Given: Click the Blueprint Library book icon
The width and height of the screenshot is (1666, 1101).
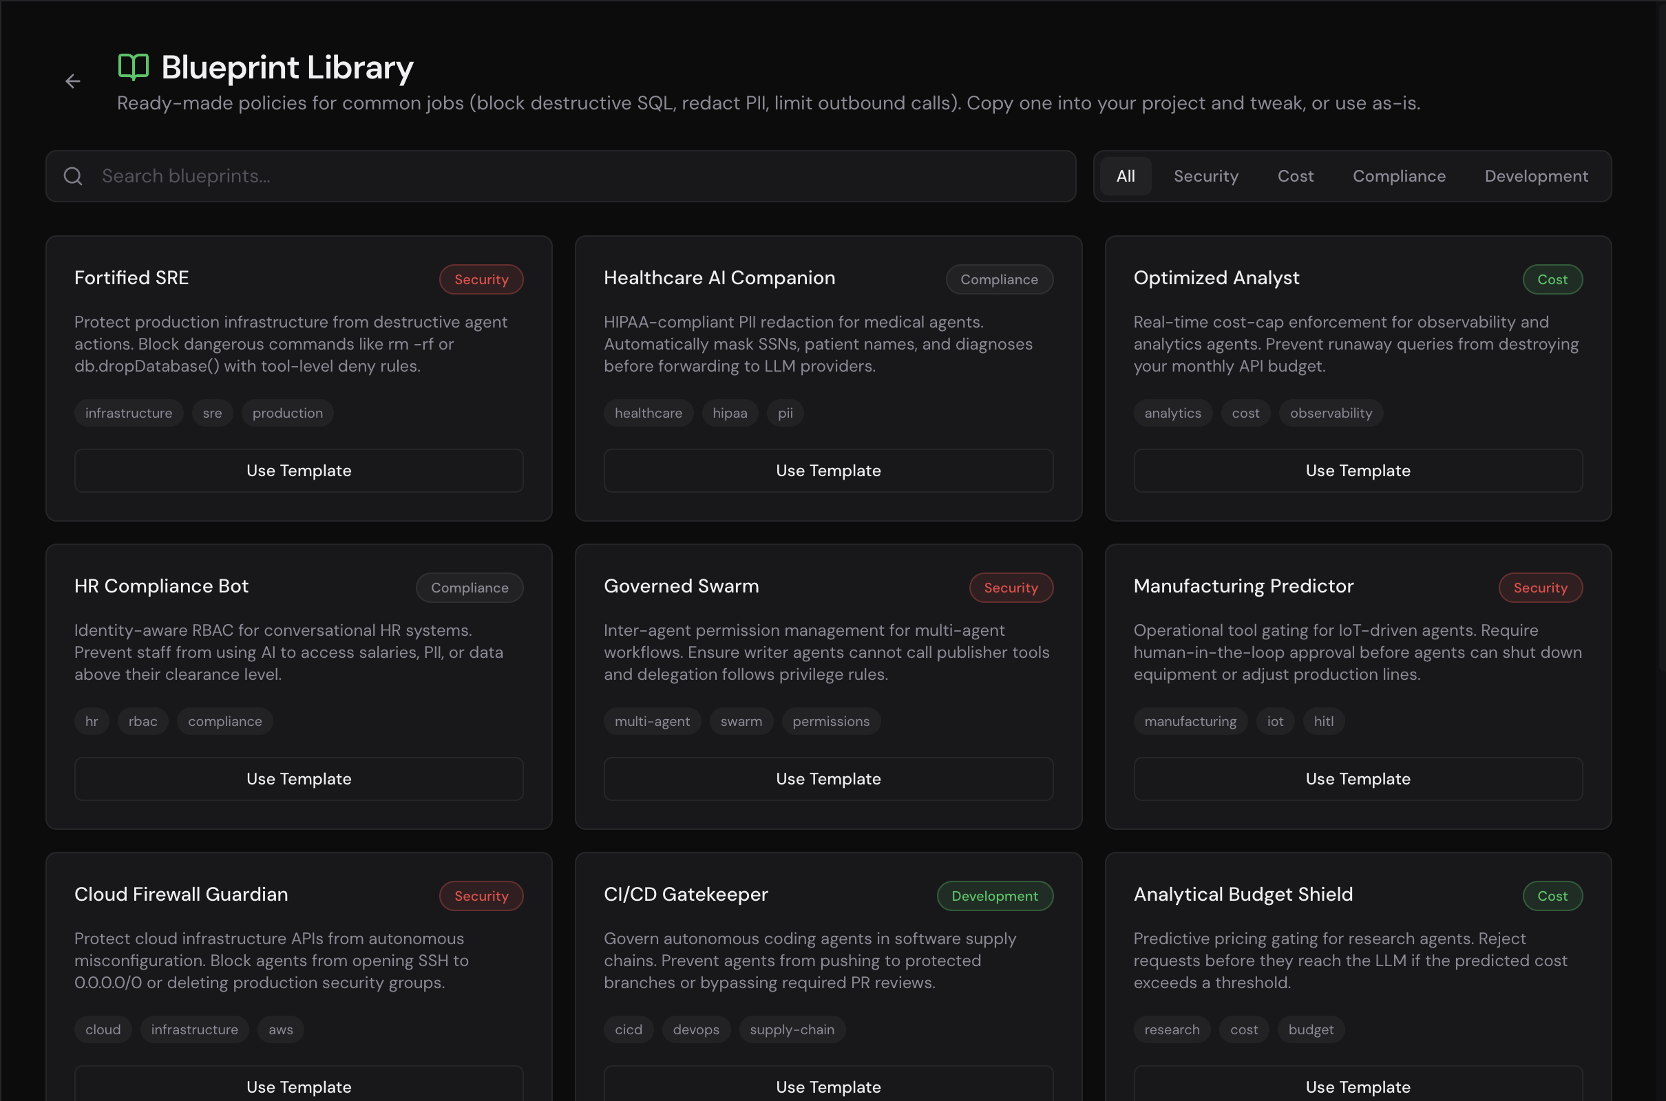Looking at the screenshot, I should click(x=134, y=67).
